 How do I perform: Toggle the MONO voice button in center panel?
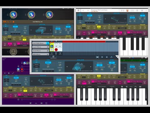[48, 62]
